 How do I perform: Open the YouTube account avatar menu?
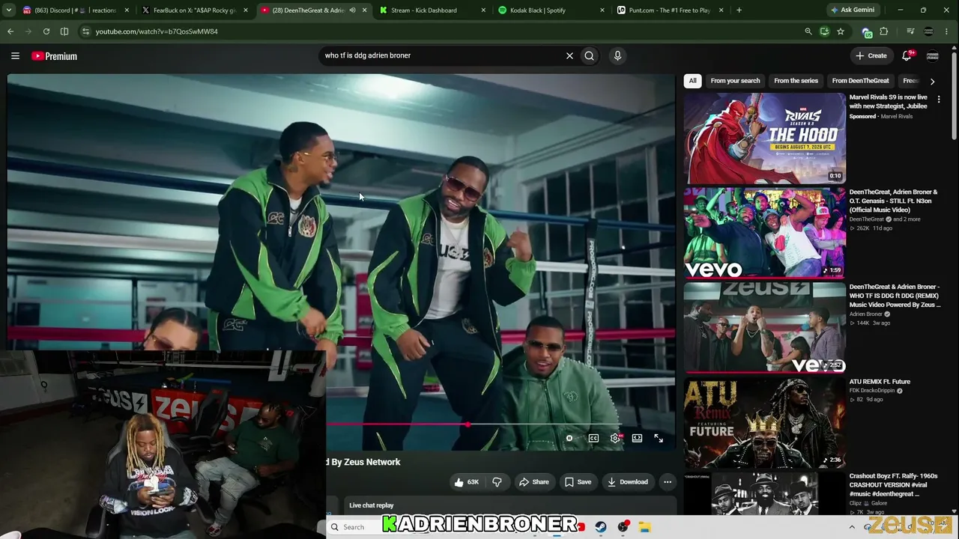[x=933, y=55]
